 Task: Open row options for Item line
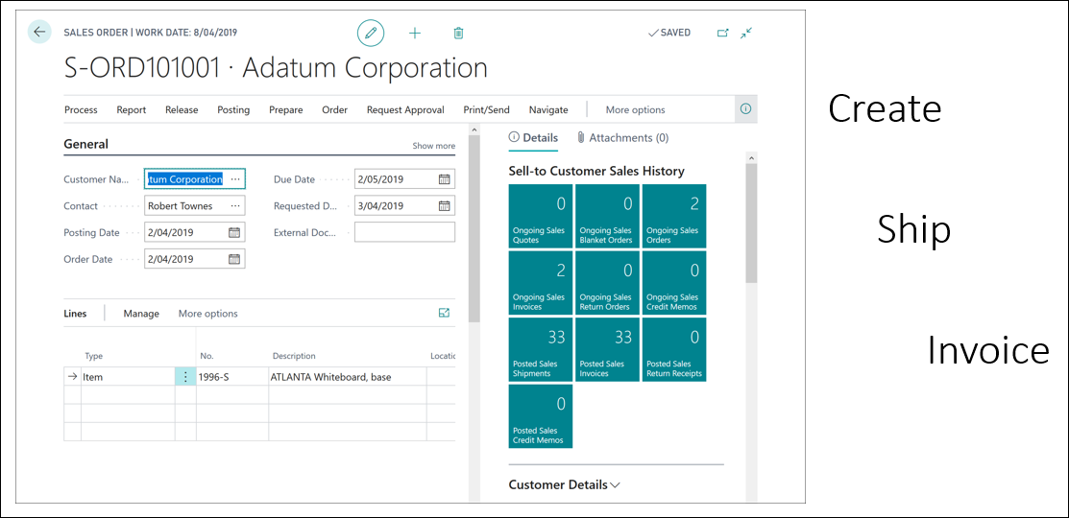tap(185, 376)
